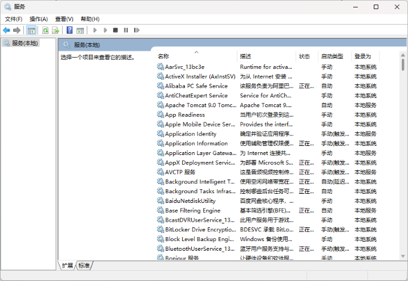Sort by the 启动类型 column header

tap(335, 56)
